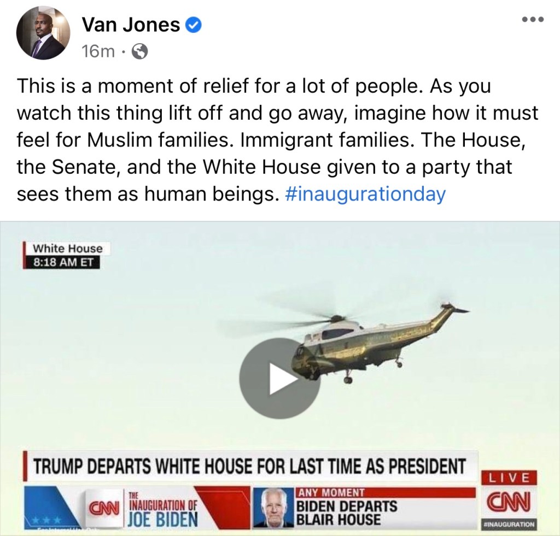Image resolution: width=560 pixels, height=536 pixels.
Task: Click the 8:18 AM ET time label
Action: [62, 262]
